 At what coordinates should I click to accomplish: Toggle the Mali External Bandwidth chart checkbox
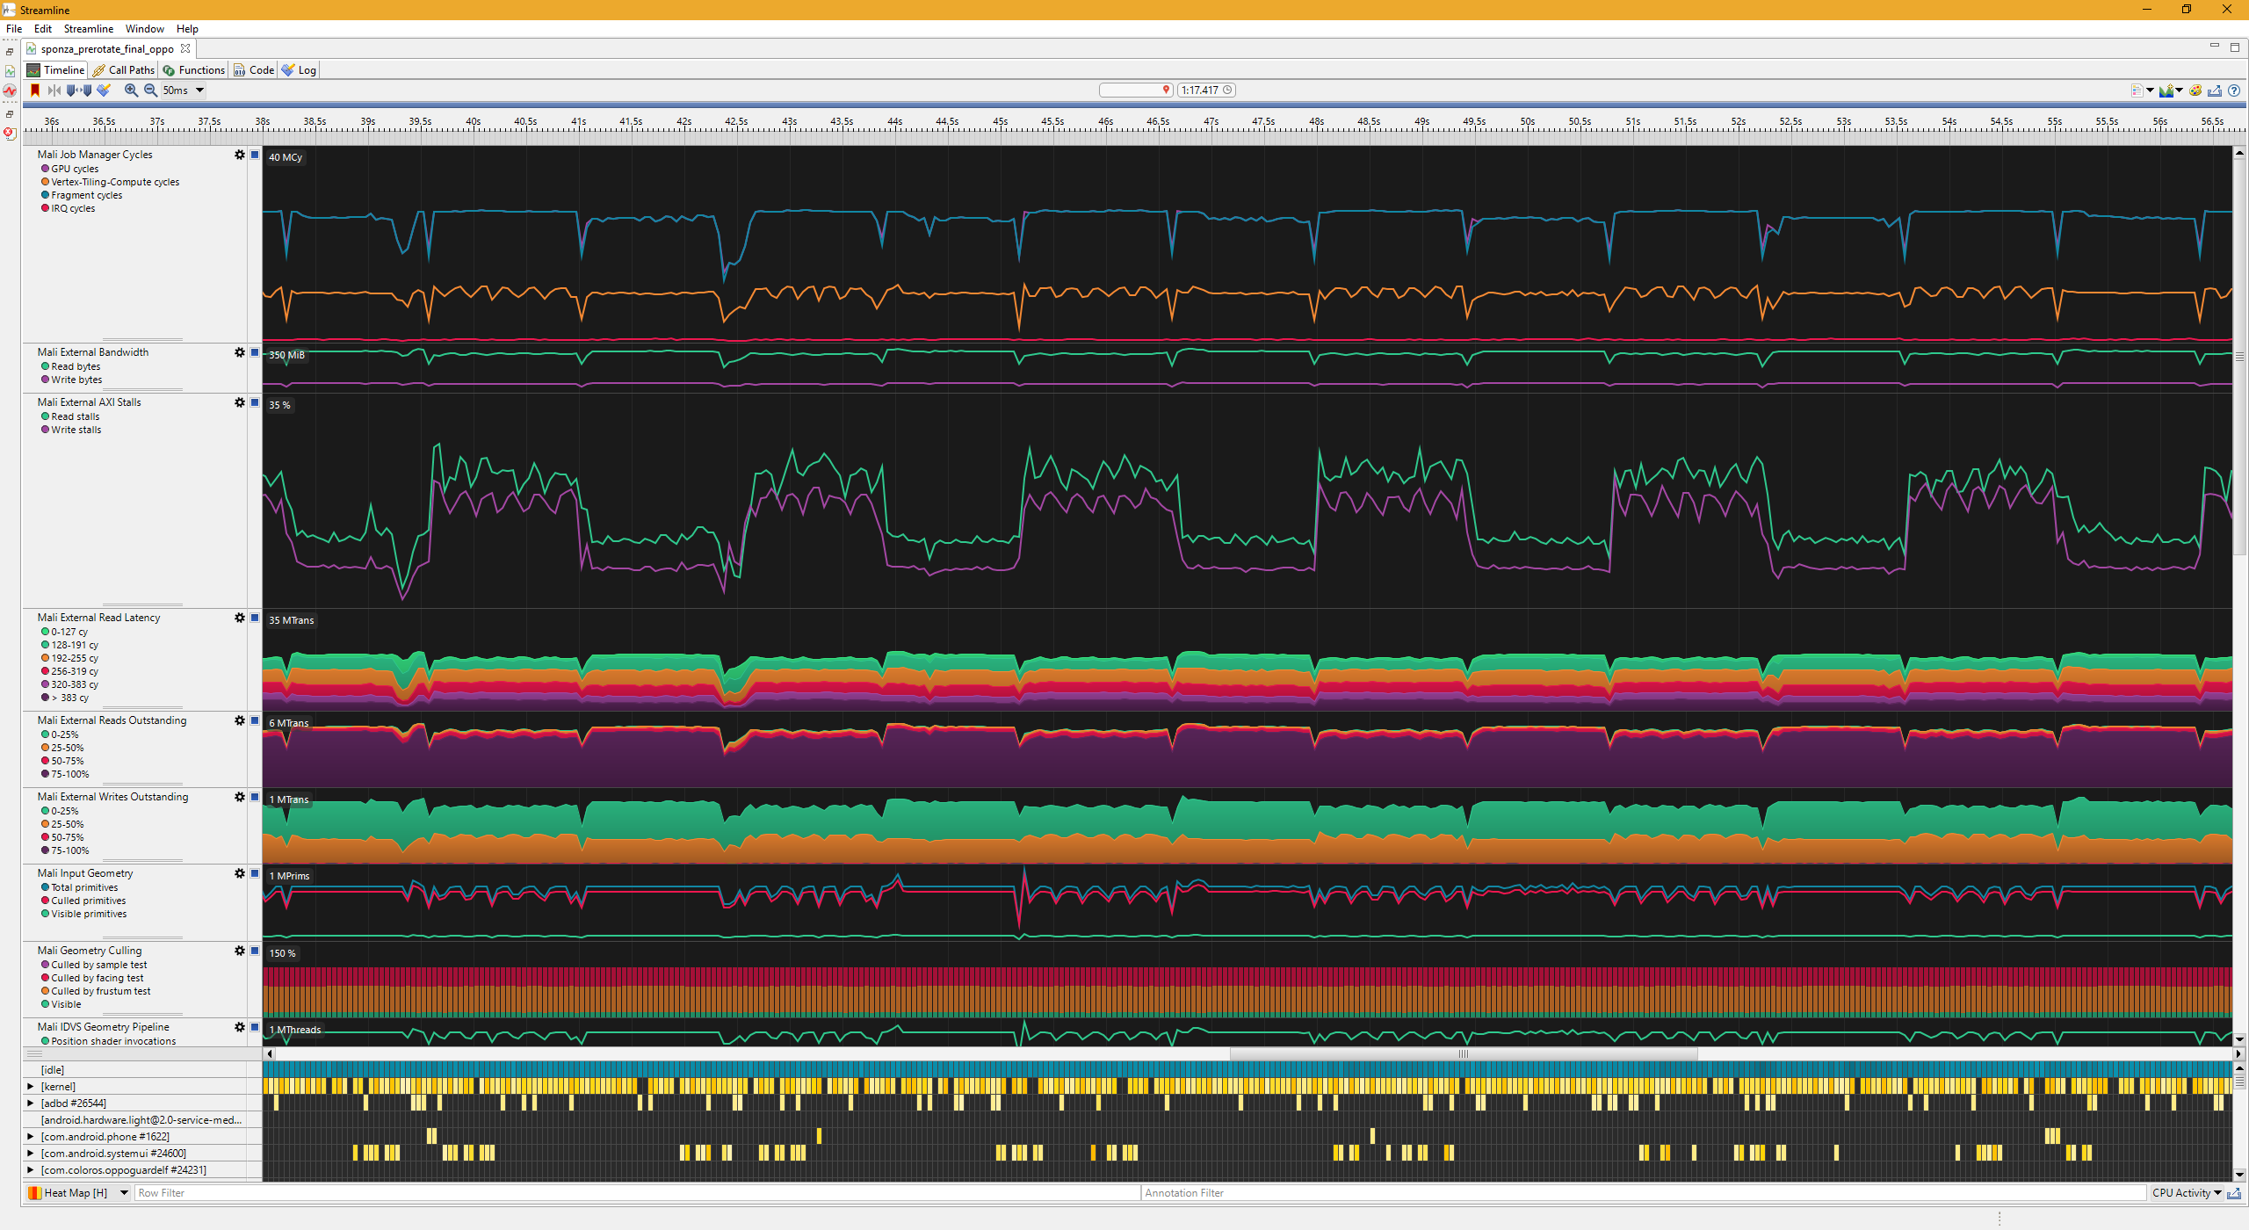(x=254, y=352)
